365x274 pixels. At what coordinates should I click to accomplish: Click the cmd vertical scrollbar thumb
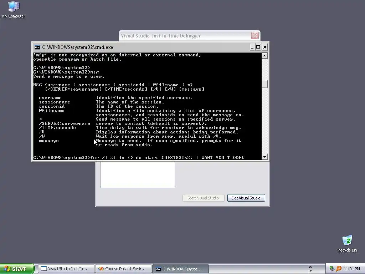(264, 84)
